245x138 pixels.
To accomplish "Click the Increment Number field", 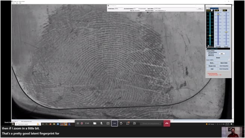I will pyautogui.click(x=136, y=9).
